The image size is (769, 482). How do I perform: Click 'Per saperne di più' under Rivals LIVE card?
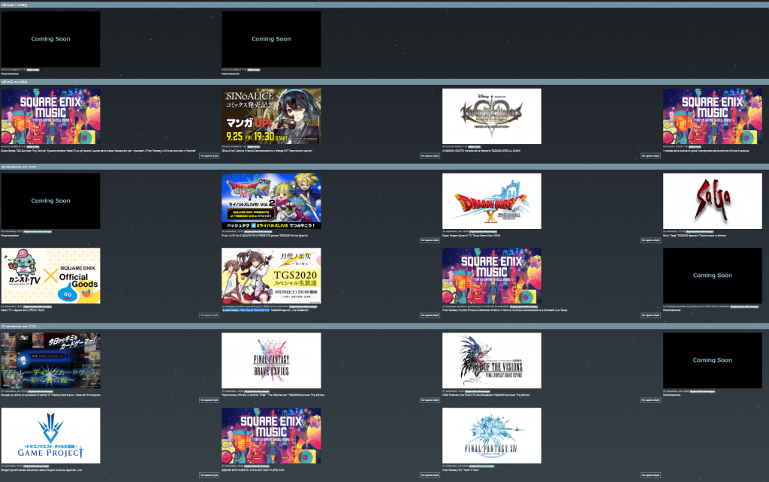(x=430, y=240)
